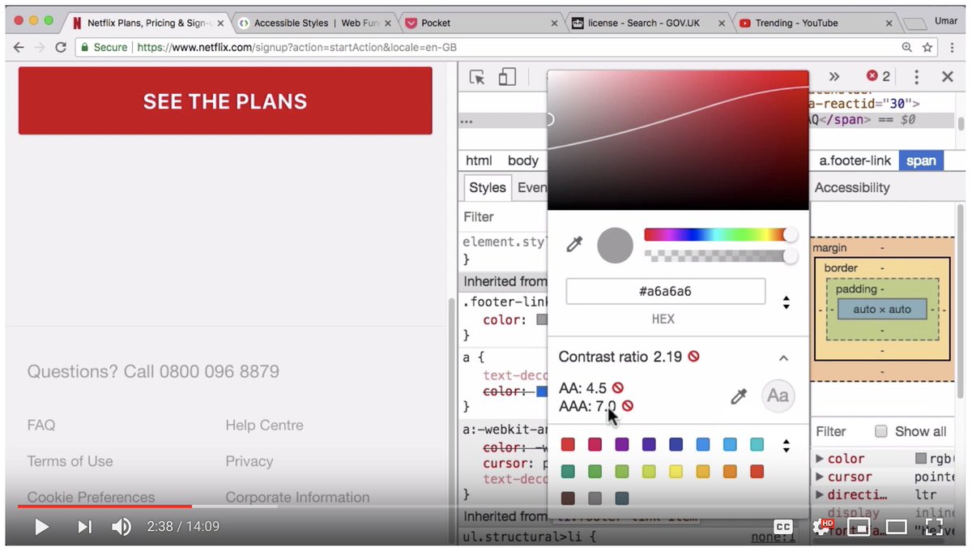
Task: Click the three dots beside the selected DOM line
Action: [466, 122]
